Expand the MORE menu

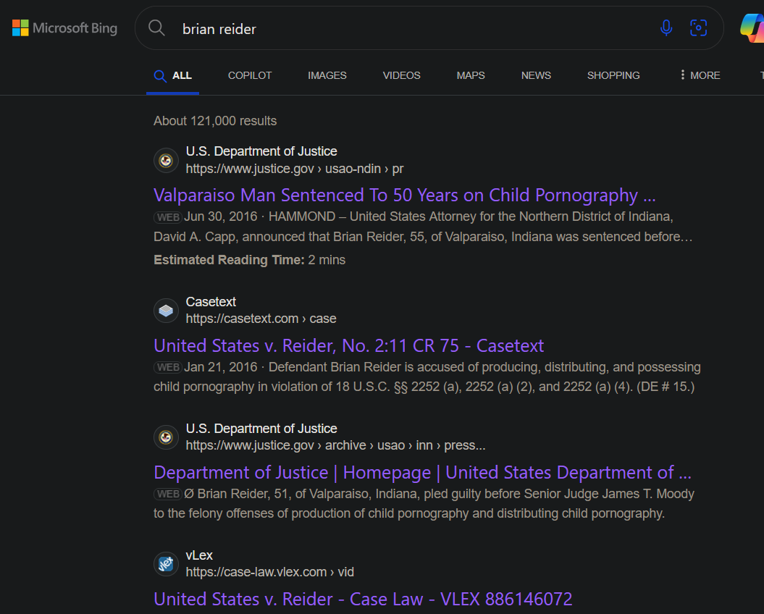[700, 75]
